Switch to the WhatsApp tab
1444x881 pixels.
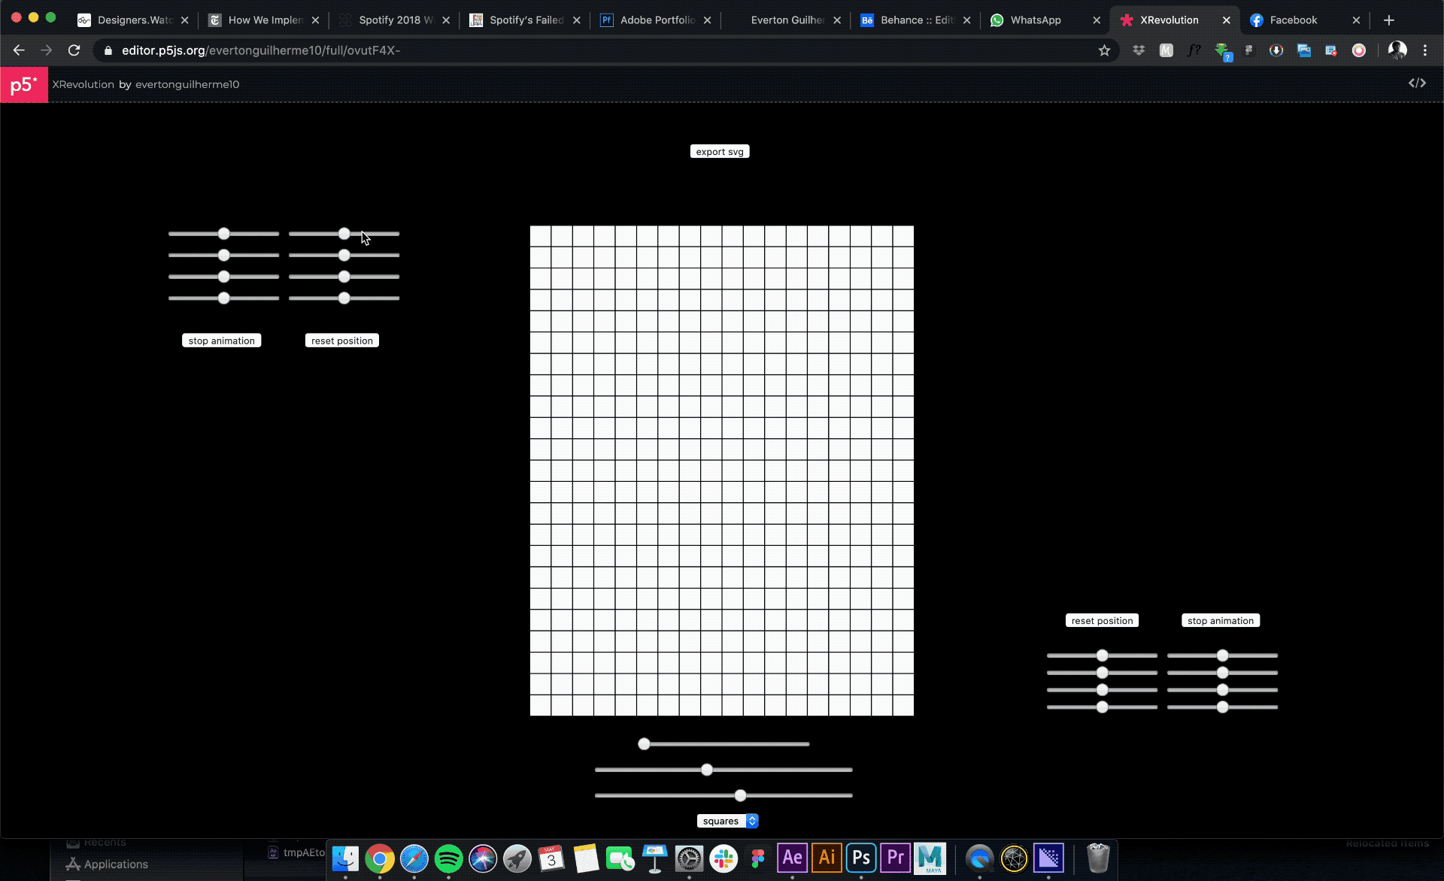[x=1035, y=20]
